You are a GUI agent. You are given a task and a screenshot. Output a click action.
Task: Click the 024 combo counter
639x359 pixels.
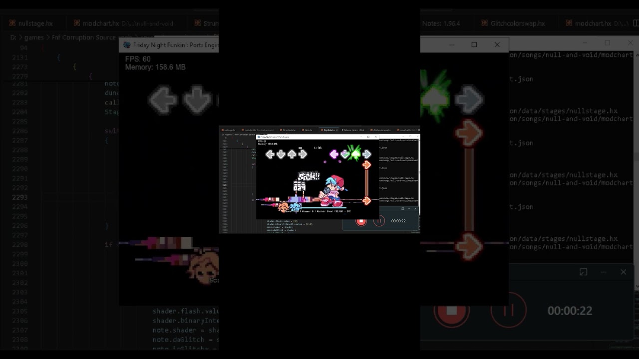pyautogui.click(x=299, y=187)
